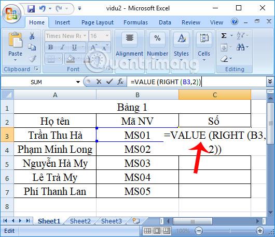Switch to the Data tab
The height and width of the screenshot is (237, 275).
point(165,22)
